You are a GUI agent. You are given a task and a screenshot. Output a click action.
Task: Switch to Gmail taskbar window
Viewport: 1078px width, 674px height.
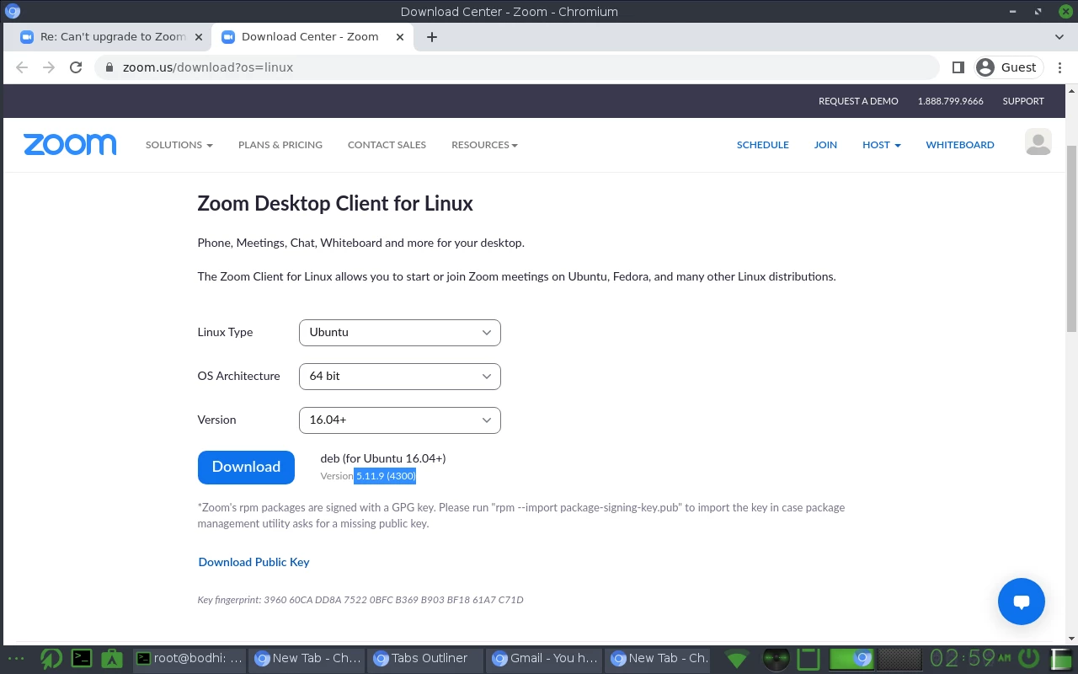point(545,658)
